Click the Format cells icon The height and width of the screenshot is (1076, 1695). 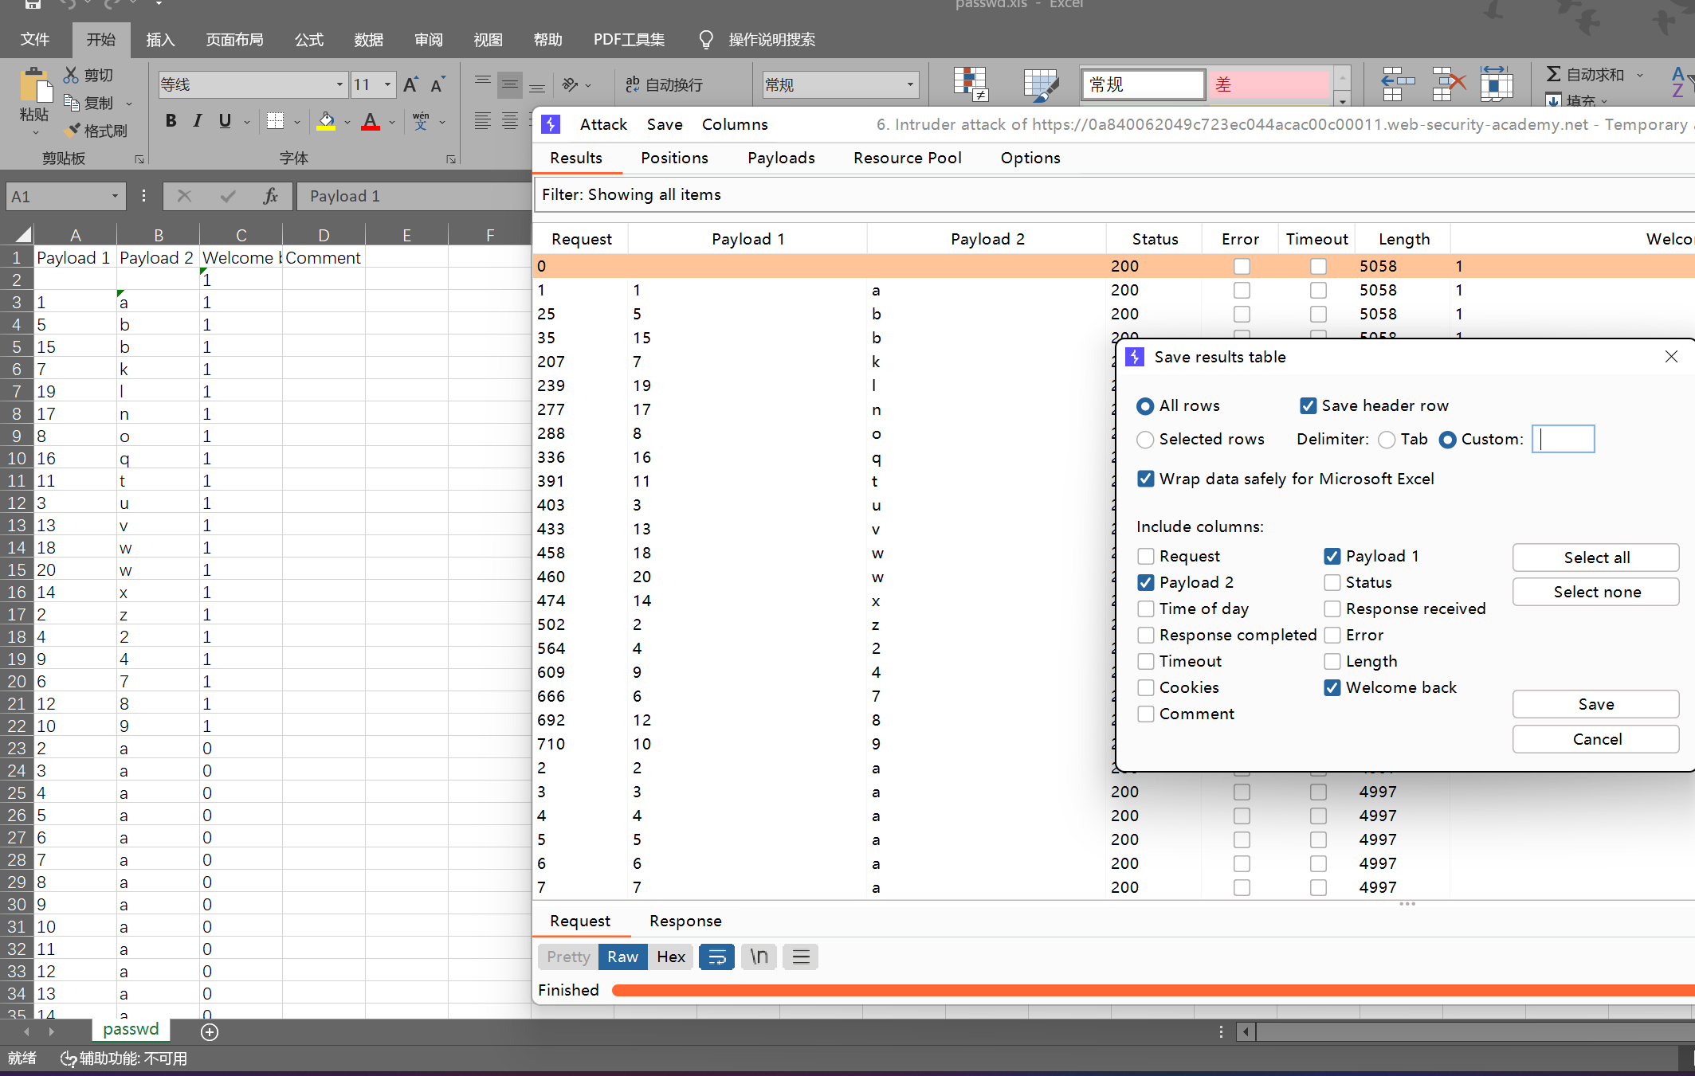[1497, 84]
